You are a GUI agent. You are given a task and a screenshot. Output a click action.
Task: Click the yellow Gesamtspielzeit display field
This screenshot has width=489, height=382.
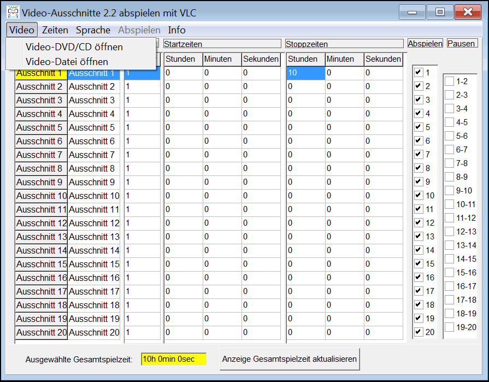[x=173, y=359]
